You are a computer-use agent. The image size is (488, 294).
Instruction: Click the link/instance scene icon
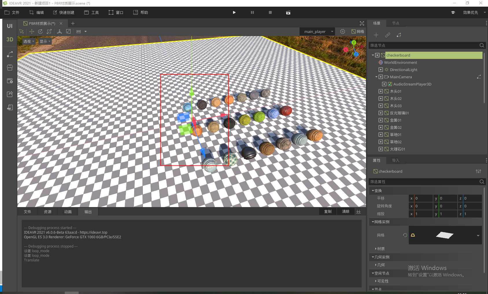click(x=388, y=35)
